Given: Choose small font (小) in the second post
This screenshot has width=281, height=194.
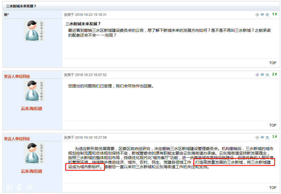Looking at the screenshot, I should (x=257, y=75).
